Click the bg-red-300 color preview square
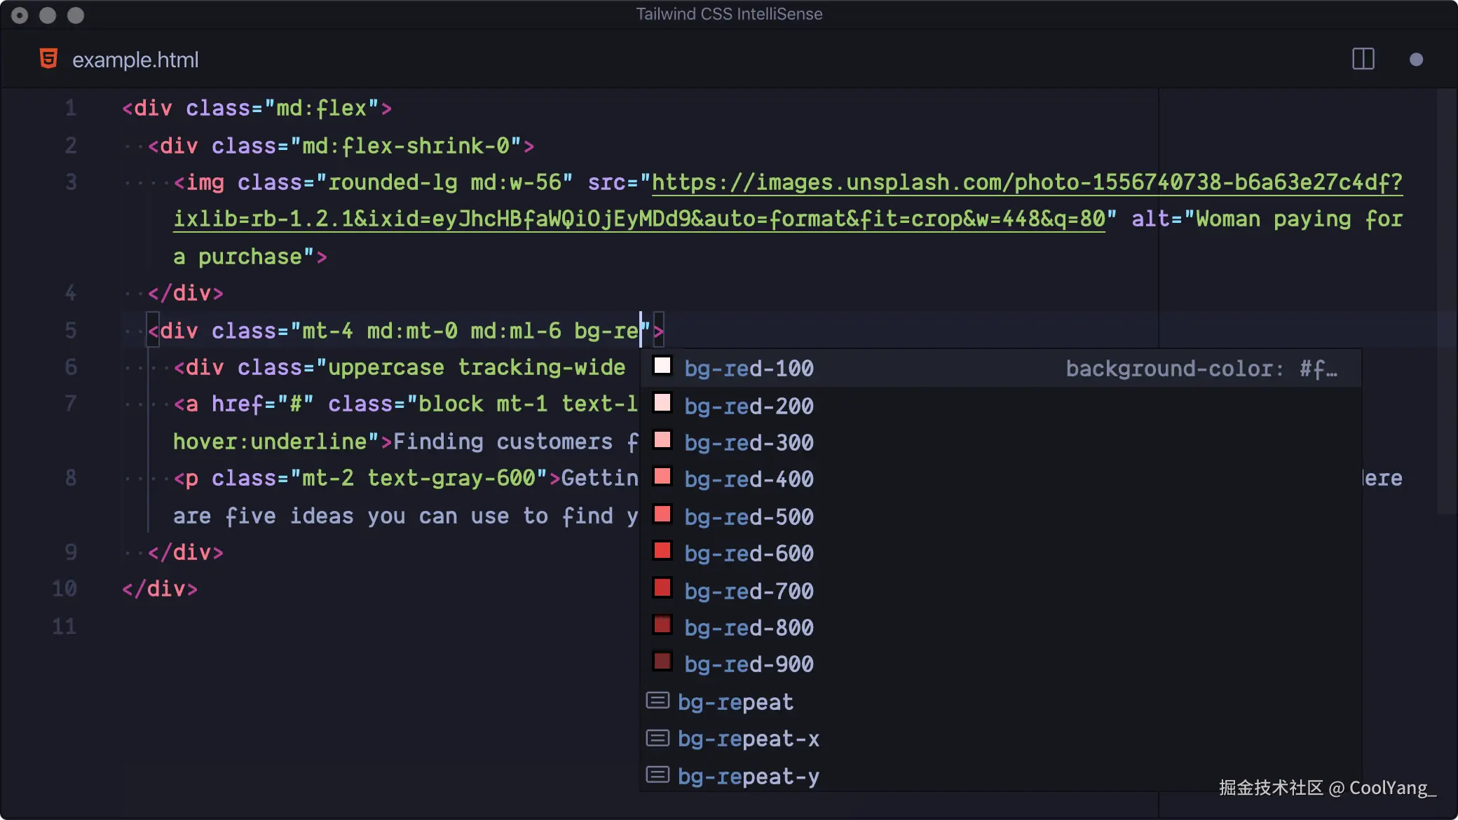This screenshot has width=1458, height=820. (662, 440)
